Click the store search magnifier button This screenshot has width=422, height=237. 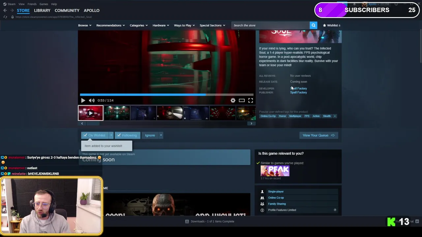pos(313,25)
